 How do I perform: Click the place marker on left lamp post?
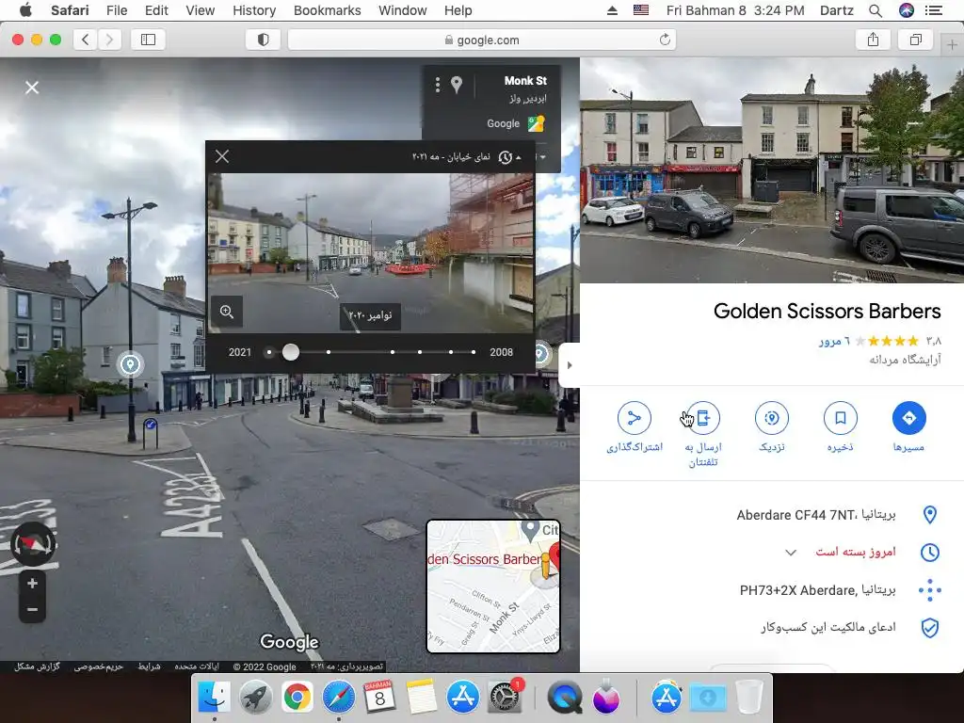(130, 364)
